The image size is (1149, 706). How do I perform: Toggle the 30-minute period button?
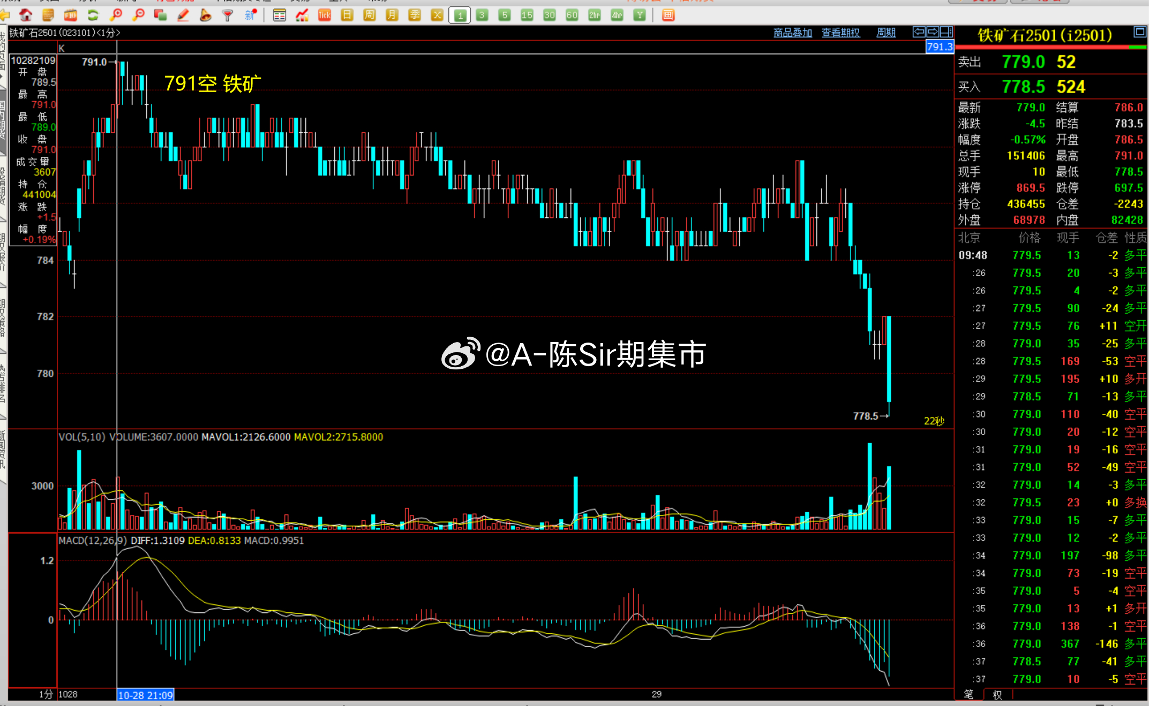pos(550,16)
